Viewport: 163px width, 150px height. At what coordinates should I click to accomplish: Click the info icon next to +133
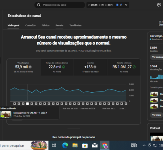95,67
